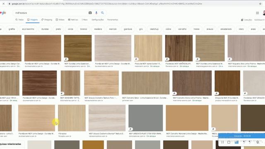Open the off-white related search swatch
The width and height of the screenshot is (265, 149).
tap(39, 144)
